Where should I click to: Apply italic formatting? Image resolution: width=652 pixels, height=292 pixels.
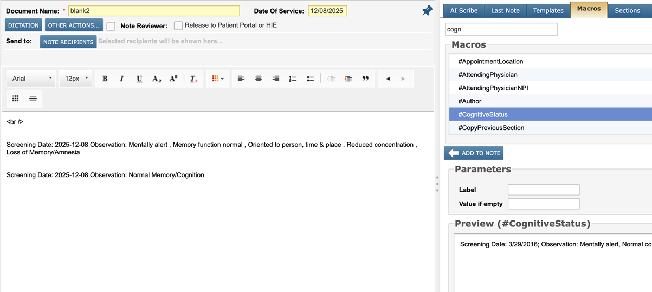tap(122, 79)
